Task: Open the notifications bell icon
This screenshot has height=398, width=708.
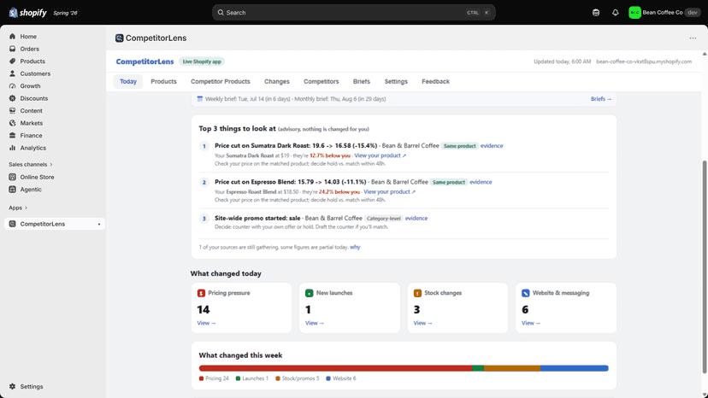Action: (x=615, y=13)
